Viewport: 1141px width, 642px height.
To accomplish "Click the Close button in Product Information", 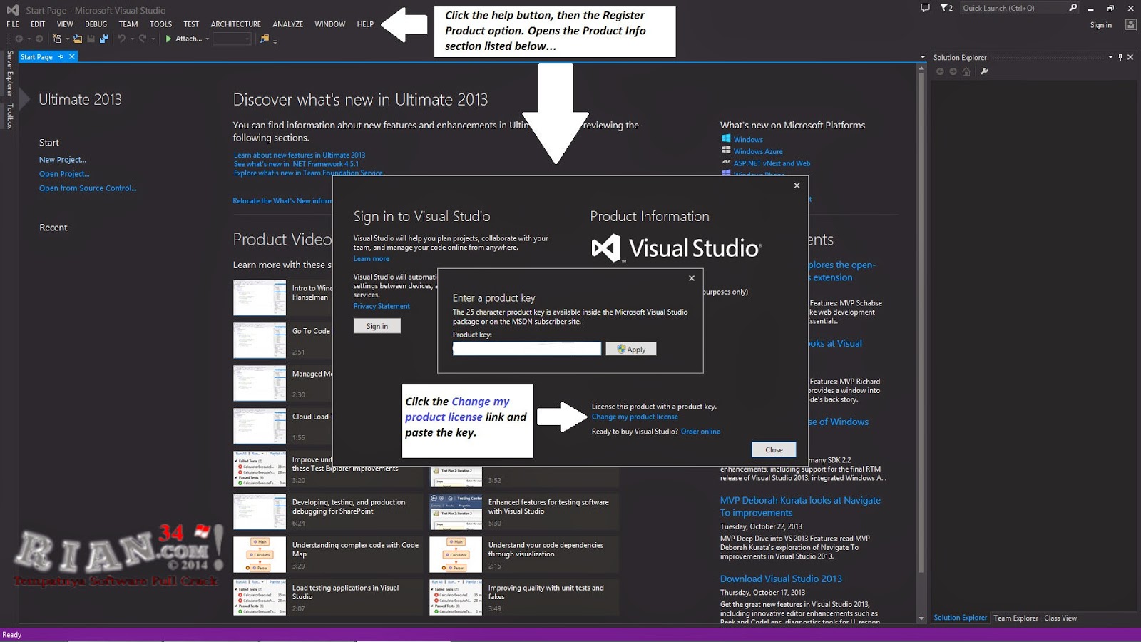I will [x=774, y=449].
